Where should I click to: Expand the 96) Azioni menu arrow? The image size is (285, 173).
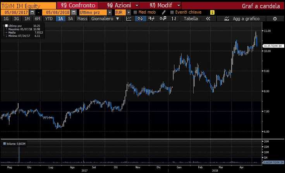(137, 5)
